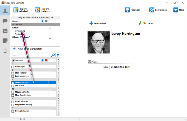Viewport: 187px width, 121px height.
Task: Click the iCloud cloud icon
Action: point(50,28)
